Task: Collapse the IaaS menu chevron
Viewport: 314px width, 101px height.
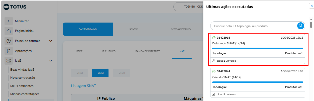Action: click(x=50, y=61)
